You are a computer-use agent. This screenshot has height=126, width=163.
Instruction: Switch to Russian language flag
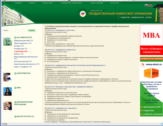pos(146,6)
